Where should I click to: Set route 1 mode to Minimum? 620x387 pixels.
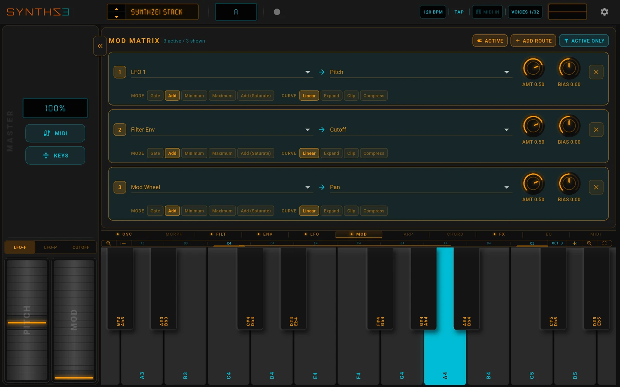click(x=194, y=96)
